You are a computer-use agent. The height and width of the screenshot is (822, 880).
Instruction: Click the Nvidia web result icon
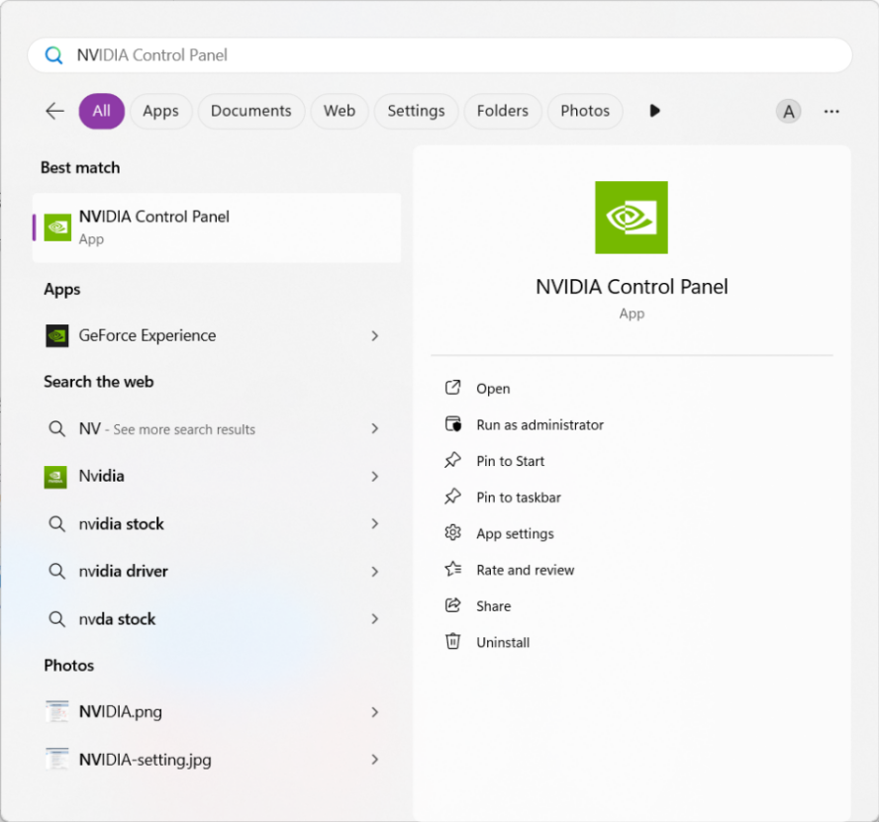(56, 476)
